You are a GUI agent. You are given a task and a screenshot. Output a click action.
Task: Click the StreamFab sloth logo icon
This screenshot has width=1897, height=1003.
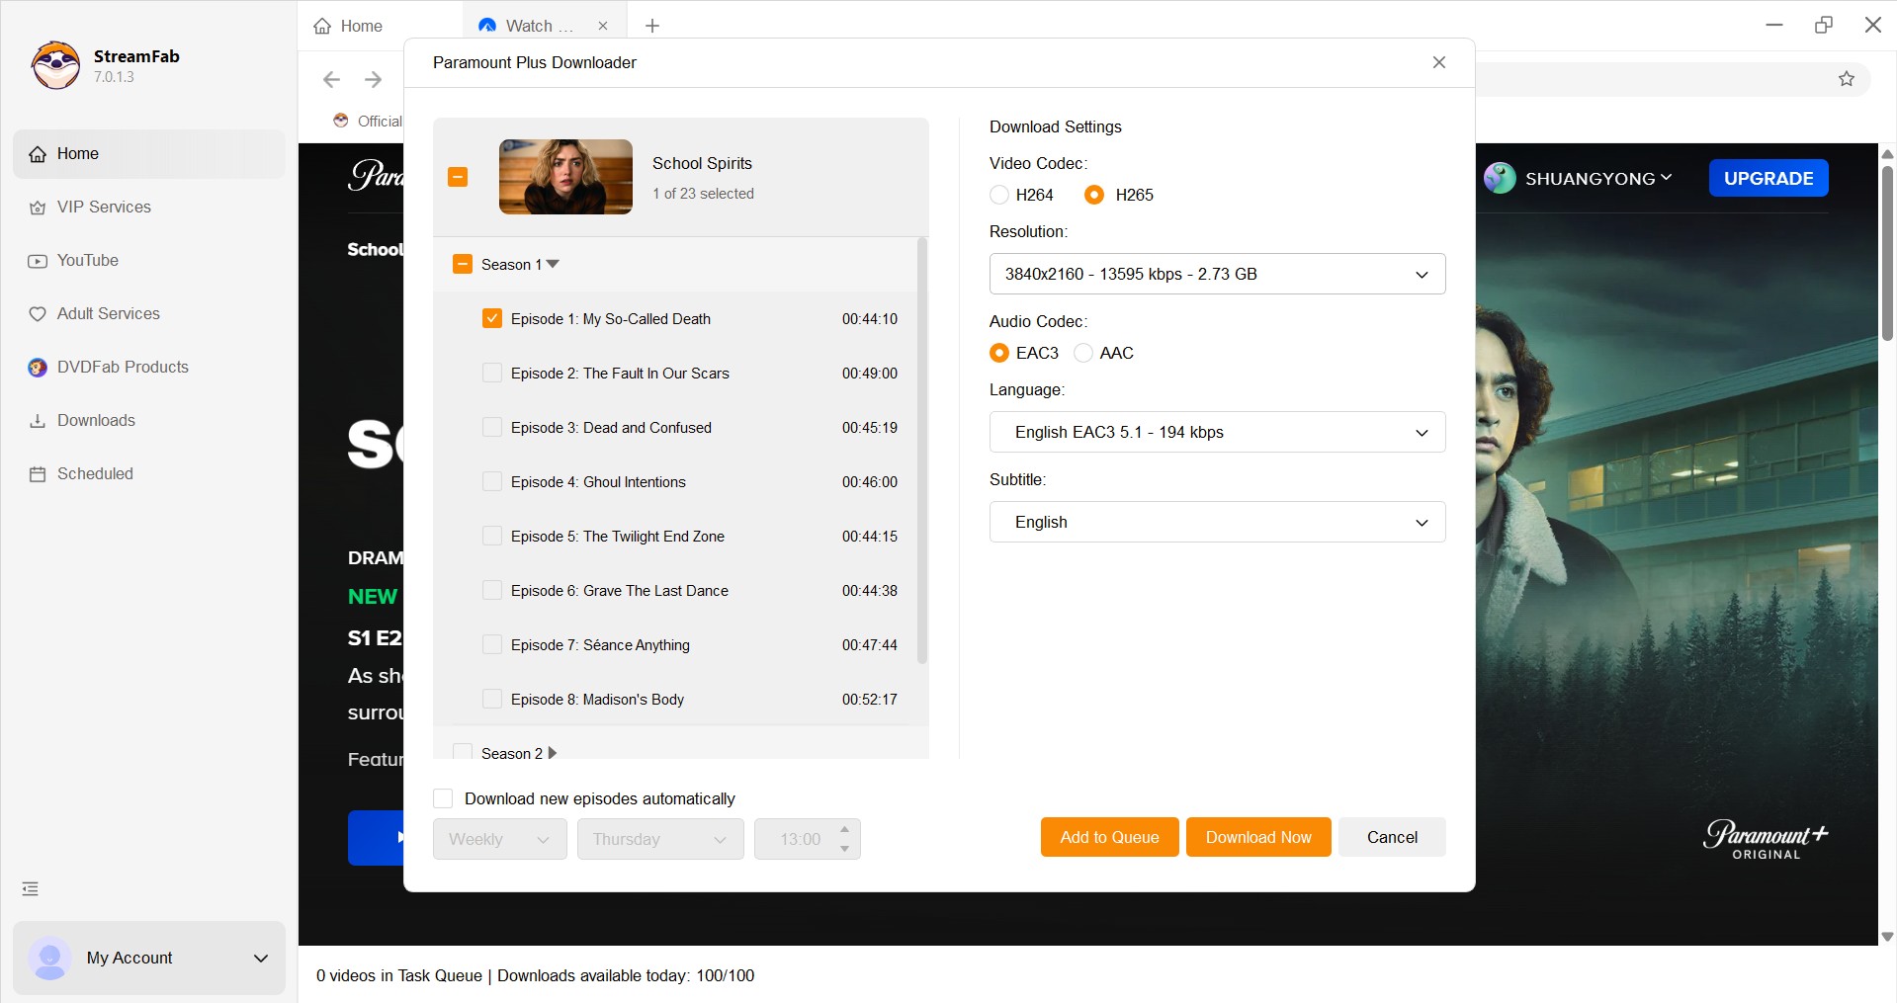pos(55,65)
